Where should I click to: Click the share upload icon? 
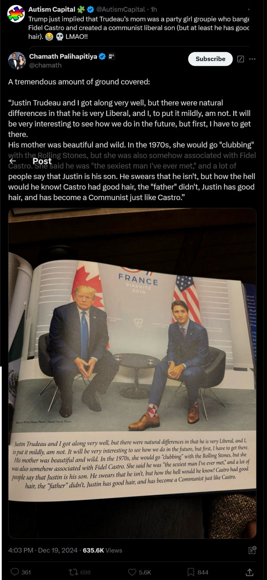[249, 572]
